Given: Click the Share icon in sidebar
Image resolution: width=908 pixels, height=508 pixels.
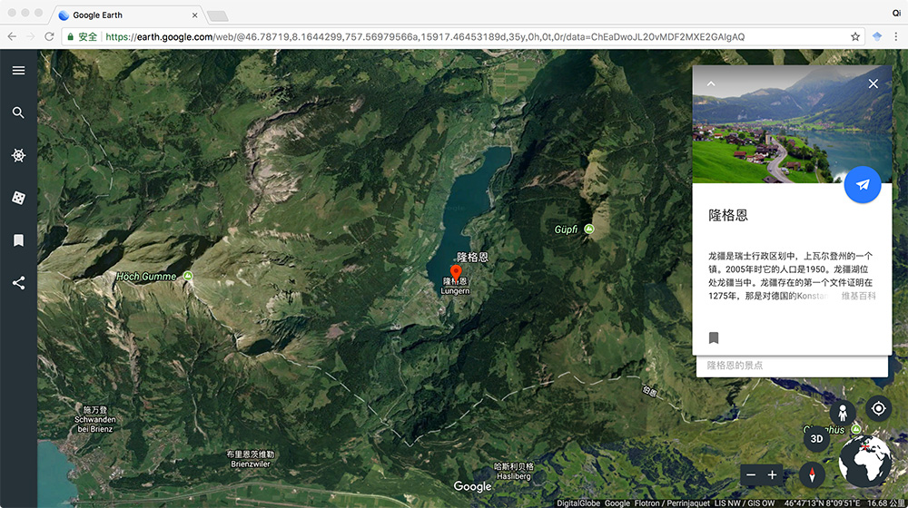Looking at the screenshot, I should pyautogui.click(x=18, y=282).
